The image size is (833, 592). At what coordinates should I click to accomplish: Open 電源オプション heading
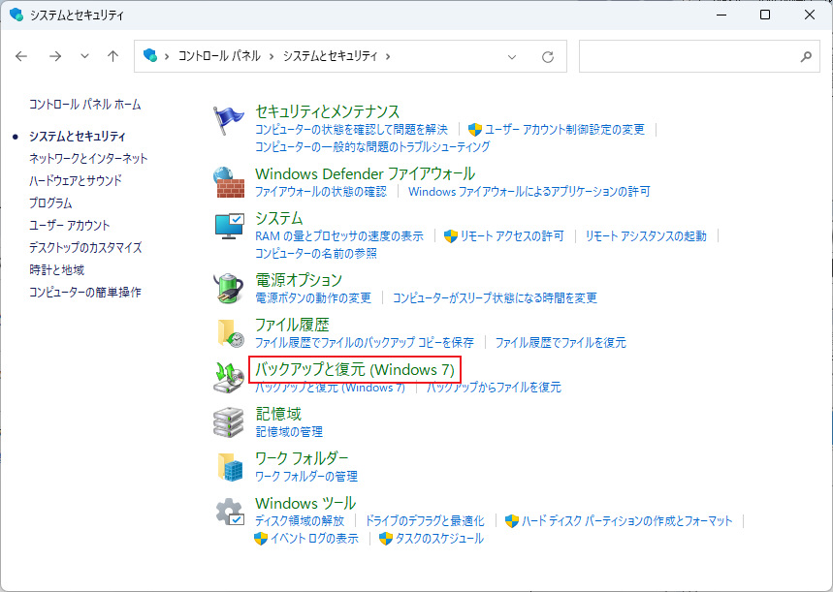tap(299, 280)
